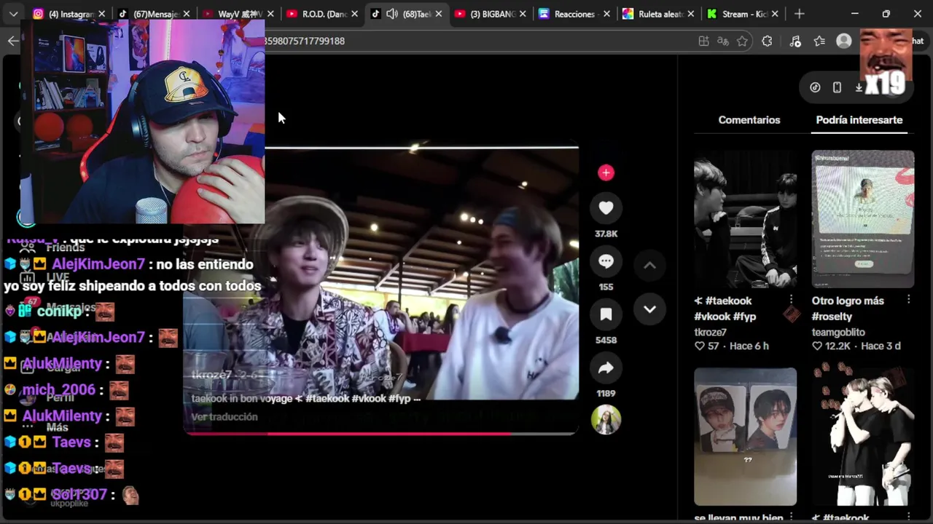Save the video with the bookmark icon
This screenshot has width=933, height=524.
pyautogui.click(x=606, y=314)
